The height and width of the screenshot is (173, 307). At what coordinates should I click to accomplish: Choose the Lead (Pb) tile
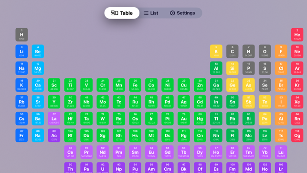[x=232, y=119]
